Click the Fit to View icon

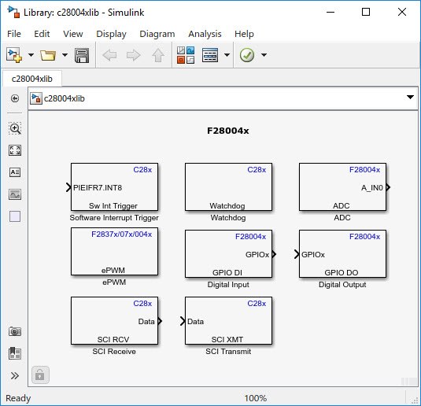coord(15,150)
